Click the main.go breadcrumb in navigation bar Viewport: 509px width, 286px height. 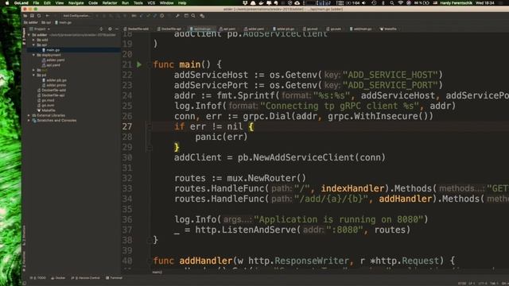[x=64, y=22]
